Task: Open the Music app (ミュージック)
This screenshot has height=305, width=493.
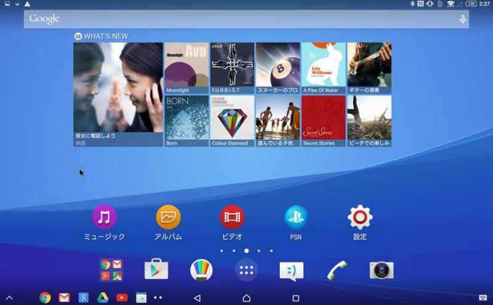Action: [x=104, y=217]
